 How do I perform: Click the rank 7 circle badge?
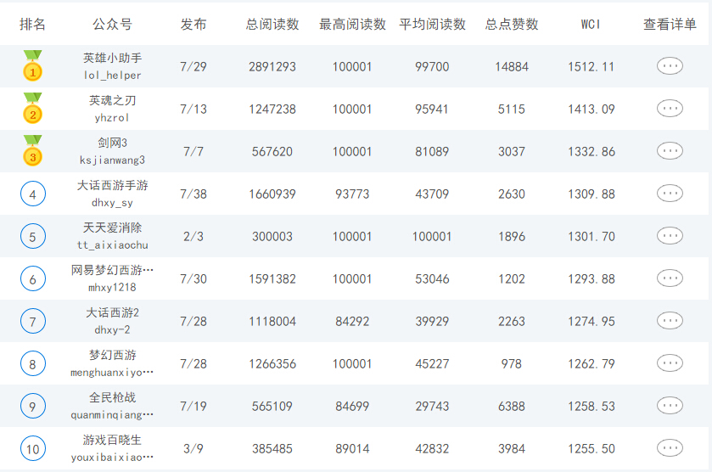pyautogui.click(x=33, y=321)
